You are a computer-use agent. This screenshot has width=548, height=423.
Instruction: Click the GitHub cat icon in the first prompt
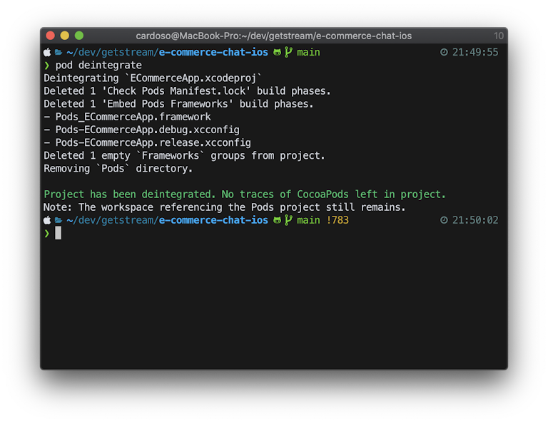click(277, 52)
